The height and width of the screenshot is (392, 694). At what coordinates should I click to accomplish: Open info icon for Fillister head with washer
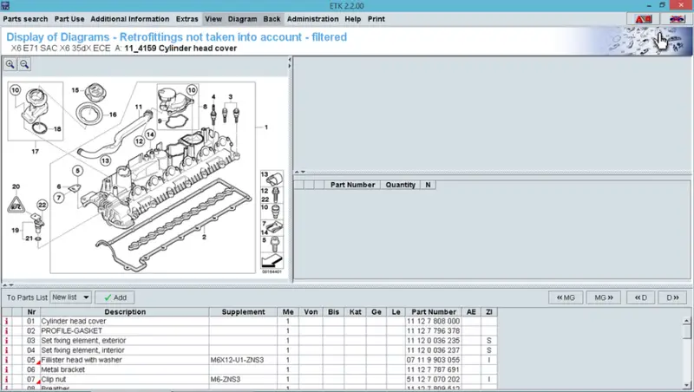pos(6,360)
